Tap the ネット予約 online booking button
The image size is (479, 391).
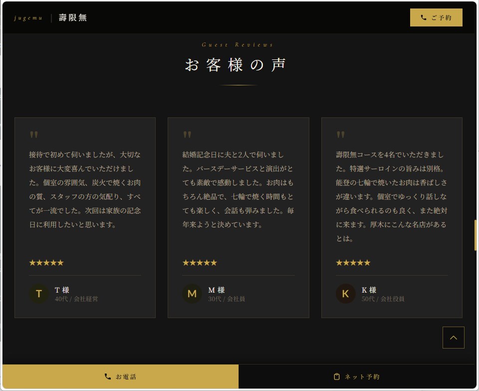[x=357, y=377]
